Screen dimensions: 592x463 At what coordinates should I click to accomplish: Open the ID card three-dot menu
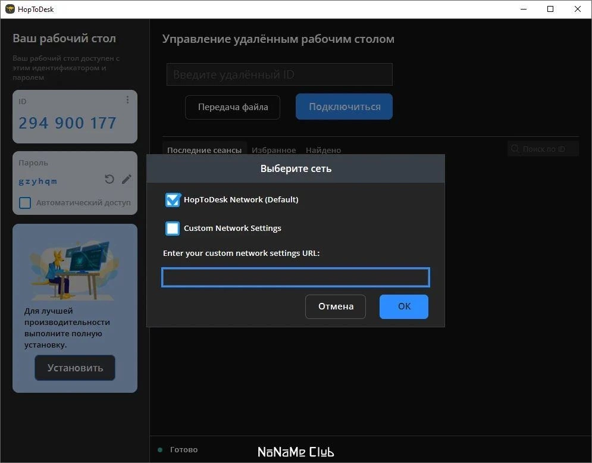[x=127, y=100]
